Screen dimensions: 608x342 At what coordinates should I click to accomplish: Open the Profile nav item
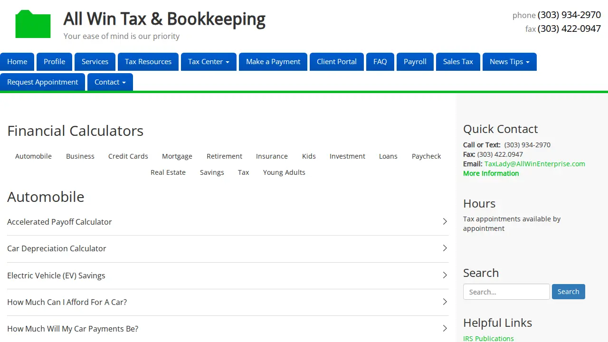click(x=54, y=62)
